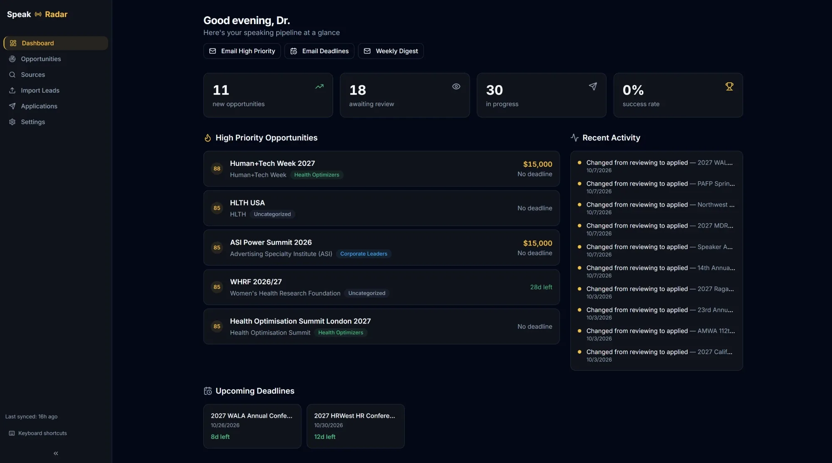Viewport: 832px width, 463px height.
Task: Open the 2027 HRWest HR Conference deadline card
Action: pyautogui.click(x=356, y=426)
